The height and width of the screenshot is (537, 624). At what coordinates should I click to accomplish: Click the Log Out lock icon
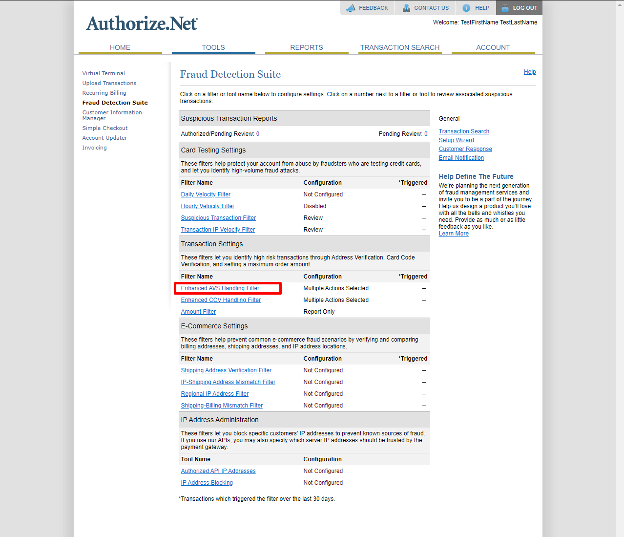[x=505, y=8]
